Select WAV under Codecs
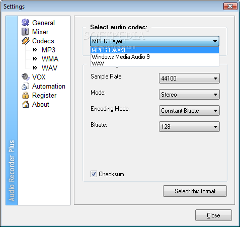Image resolution: width=240 pixels, height=227 pixels. coord(49,68)
